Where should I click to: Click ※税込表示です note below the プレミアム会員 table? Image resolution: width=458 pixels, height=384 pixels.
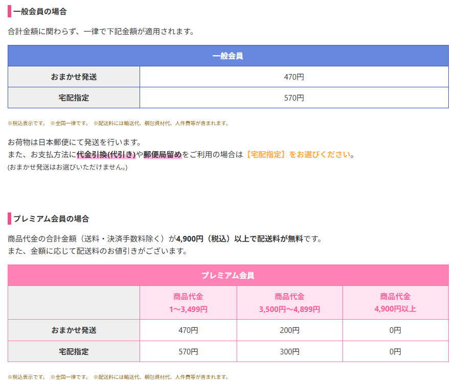click(x=27, y=377)
